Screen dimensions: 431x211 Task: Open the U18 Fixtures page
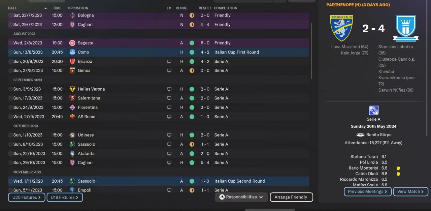pyautogui.click(x=65, y=198)
